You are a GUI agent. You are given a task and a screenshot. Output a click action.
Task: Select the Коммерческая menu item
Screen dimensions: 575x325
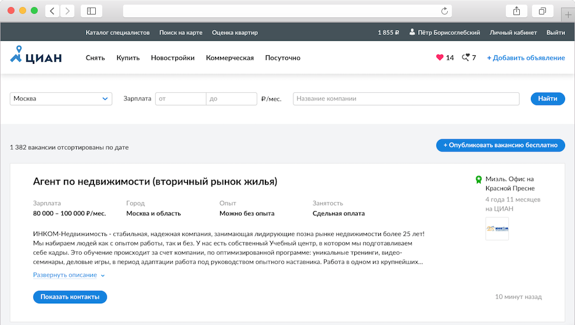pyautogui.click(x=230, y=58)
